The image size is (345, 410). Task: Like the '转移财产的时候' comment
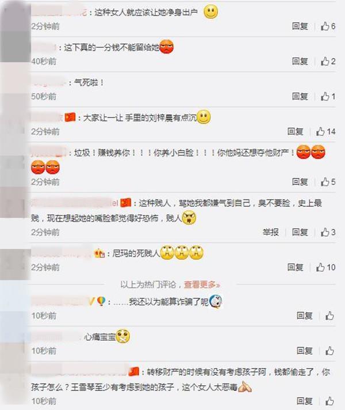[329, 401]
